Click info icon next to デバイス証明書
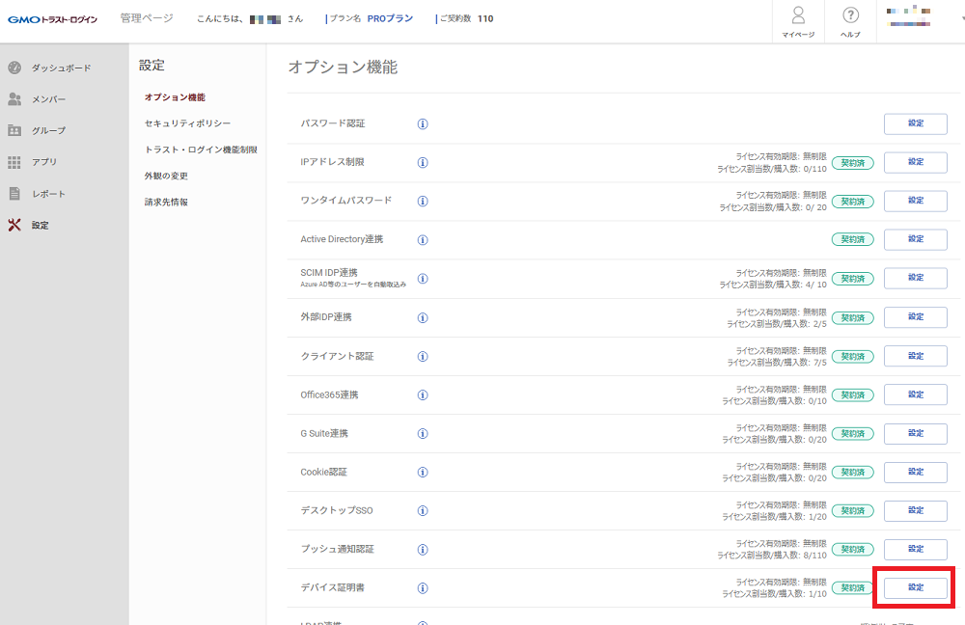Screen dimensions: 965x625 pyautogui.click(x=423, y=587)
